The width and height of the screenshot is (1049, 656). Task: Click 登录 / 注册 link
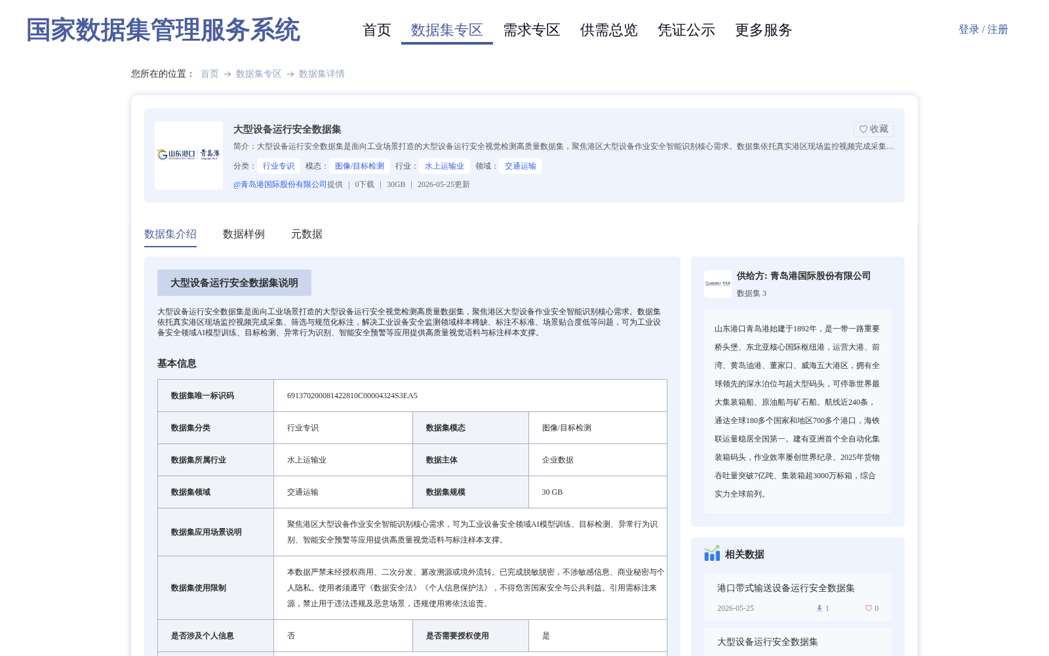983,30
